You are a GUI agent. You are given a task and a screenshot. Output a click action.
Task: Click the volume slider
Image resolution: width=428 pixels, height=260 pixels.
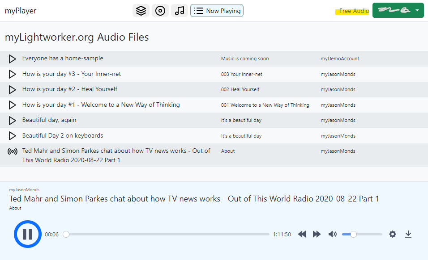click(362, 234)
